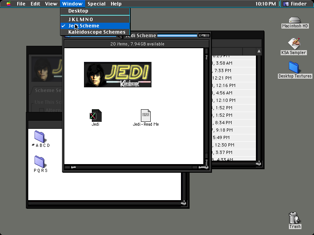Screen dimensions: 314x235
Task: Click the Jedi Scheme window title bar
Action: tap(137, 36)
